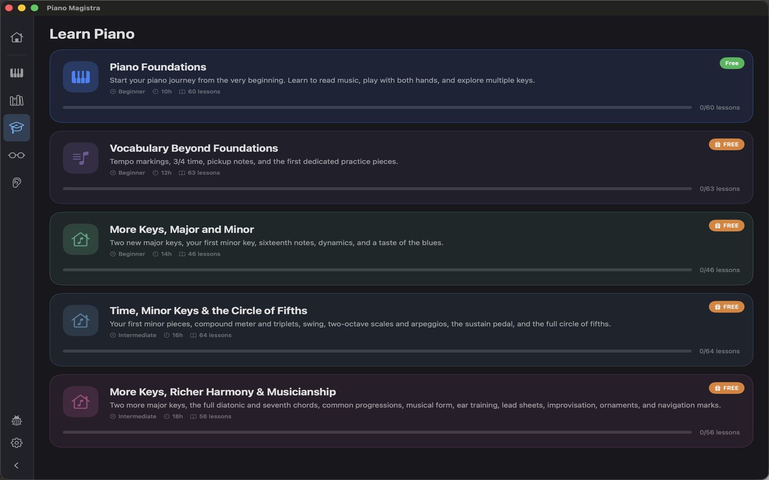769x480 pixels.
Task: Click the orange FREE badge on Vocabulary course
Action: click(x=727, y=144)
